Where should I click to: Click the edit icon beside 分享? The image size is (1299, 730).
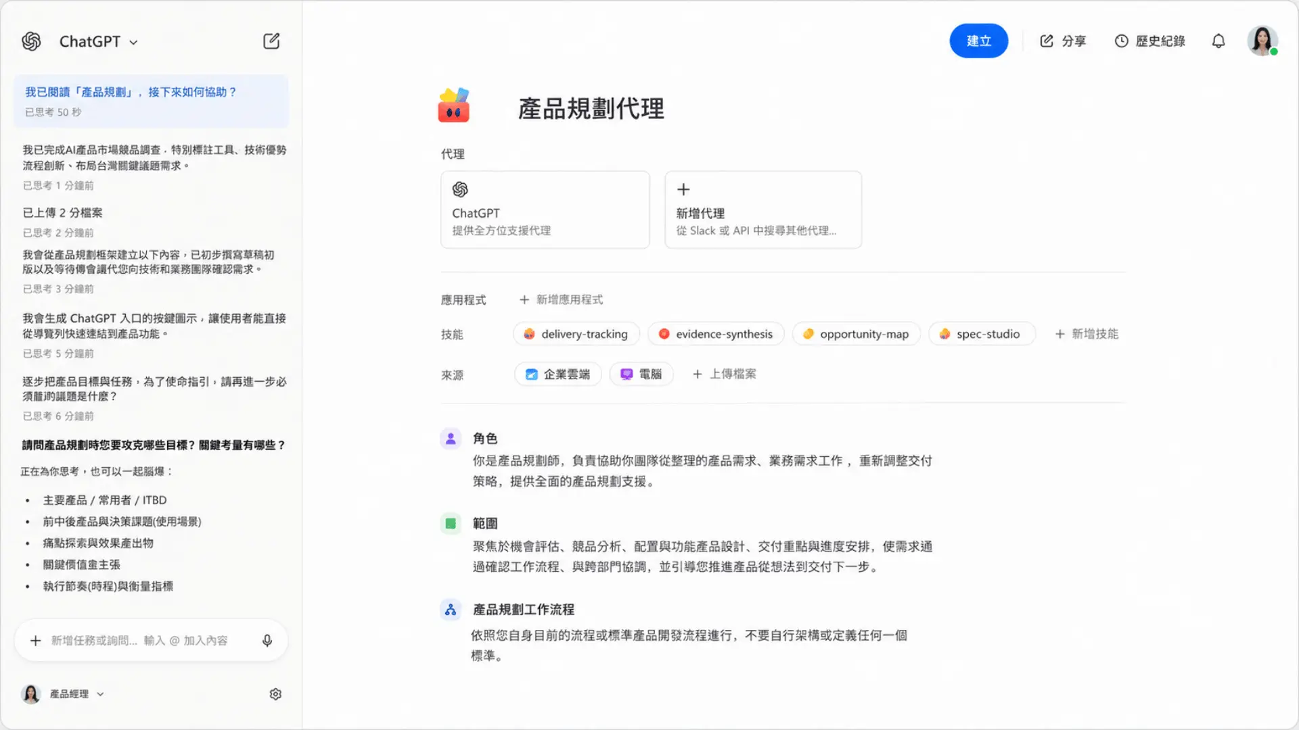point(1047,41)
